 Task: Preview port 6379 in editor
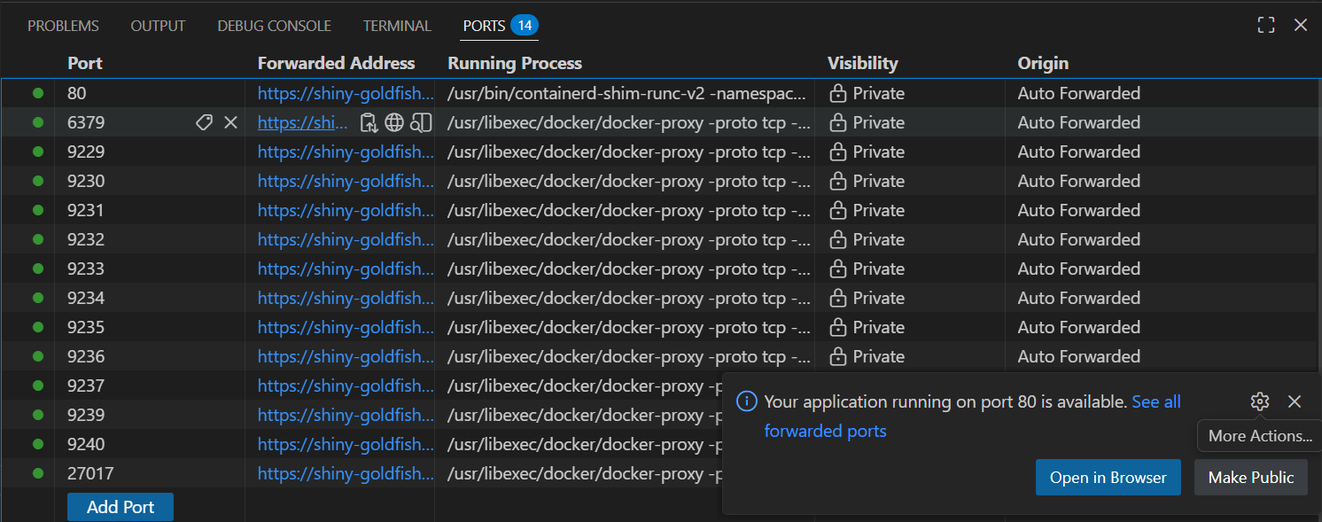click(x=422, y=123)
